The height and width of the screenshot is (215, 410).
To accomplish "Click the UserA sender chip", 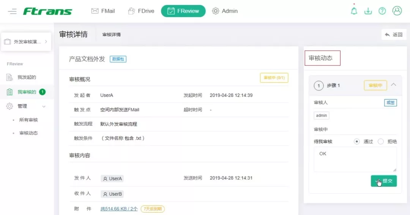I will click(112, 179).
